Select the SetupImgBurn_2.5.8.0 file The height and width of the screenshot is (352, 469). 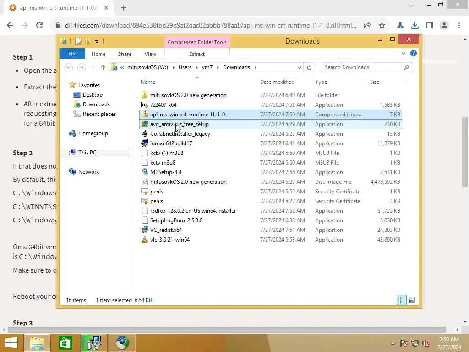(176, 220)
